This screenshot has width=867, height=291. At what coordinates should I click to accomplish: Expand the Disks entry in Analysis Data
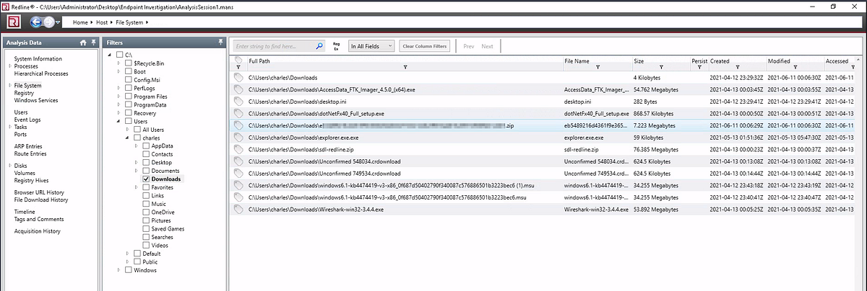coord(10,166)
